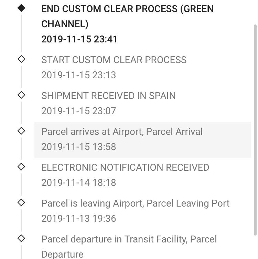Open the Parcel is leaving Airport event
This screenshot has height=259, width=258.
(x=135, y=203)
